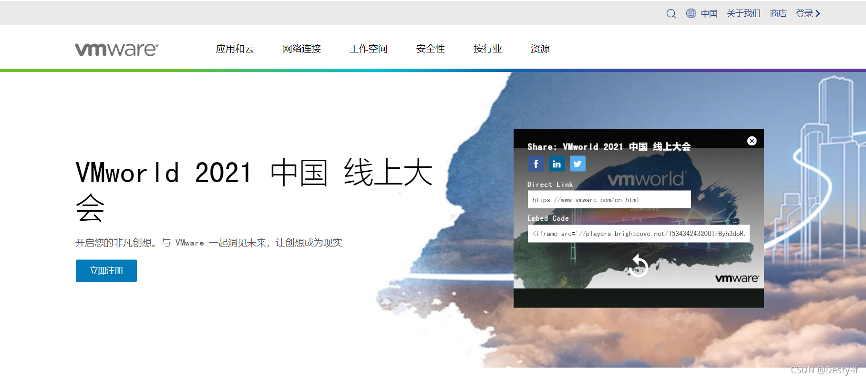The image size is (866, 380).
Task: Open the 工作空间 menu
Action: pos(368,49)
